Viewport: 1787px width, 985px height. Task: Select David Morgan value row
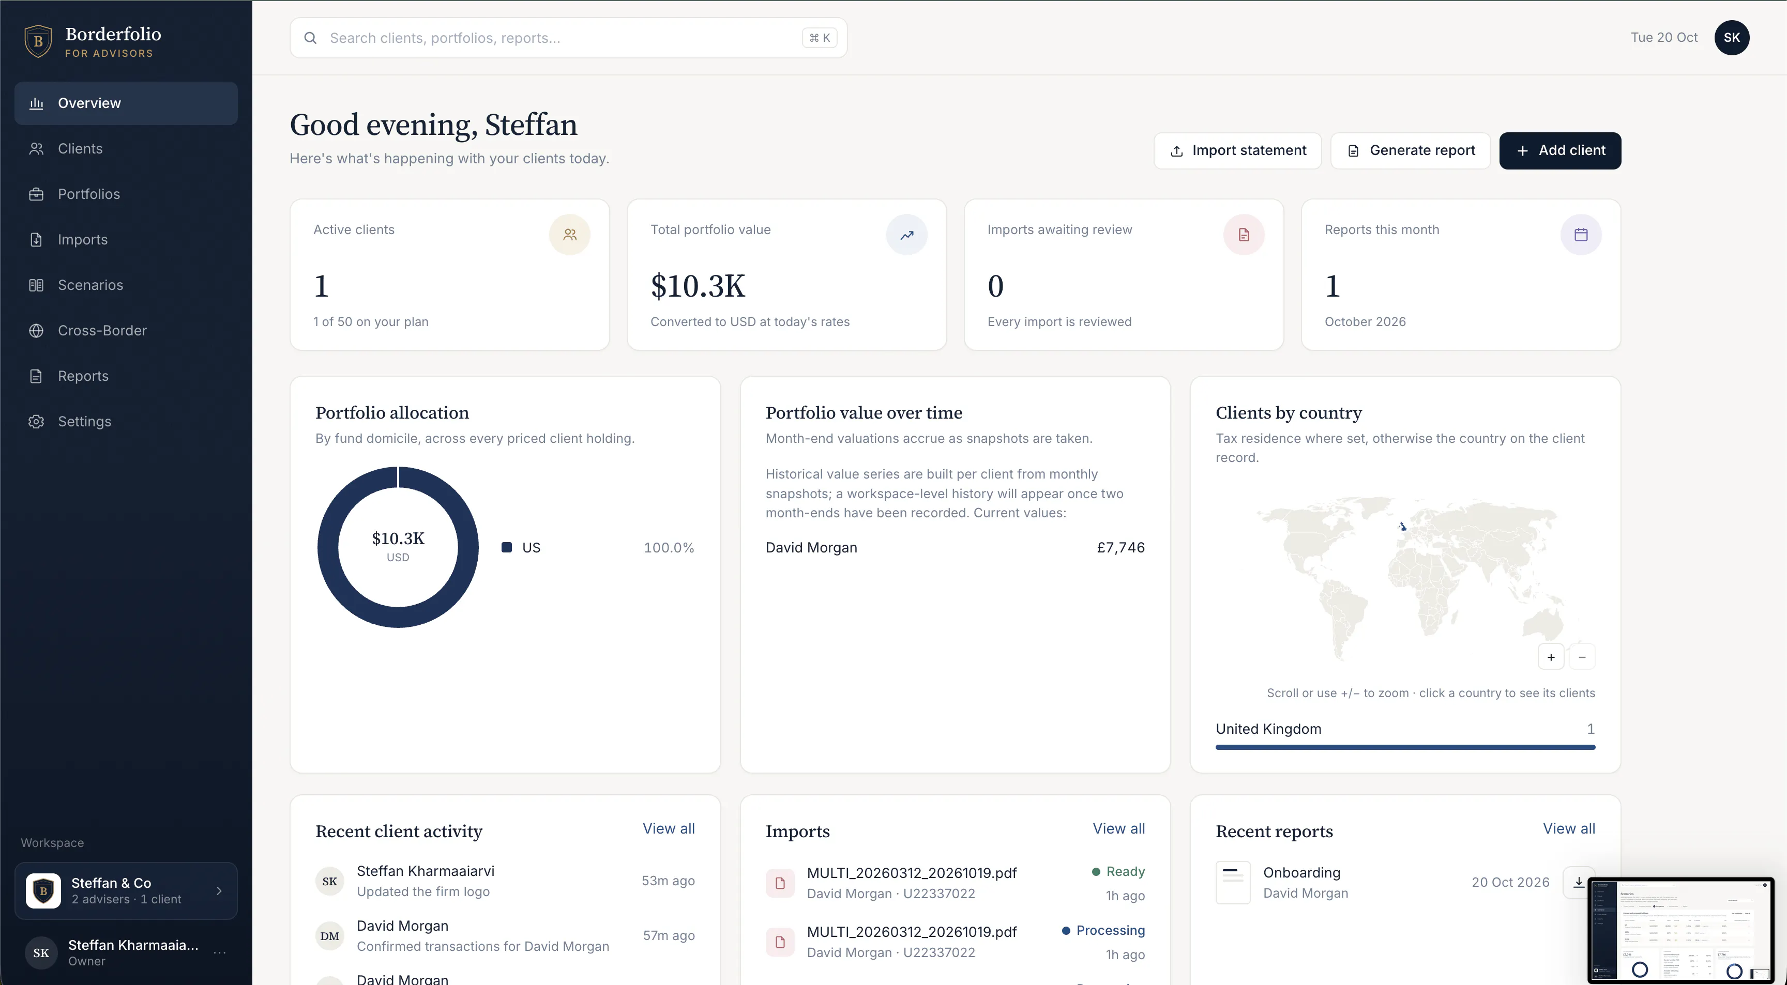click(x=955, y=548)
